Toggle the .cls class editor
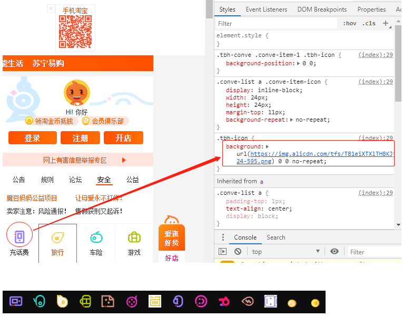The width and height of the screenshot is (403, 317). tap(369, 23)
